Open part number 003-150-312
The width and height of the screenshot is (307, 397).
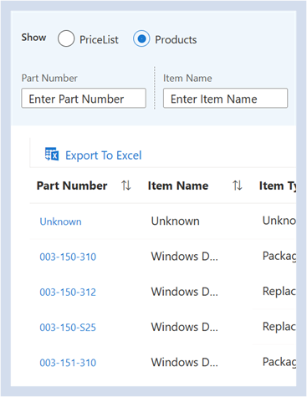(68, 292)
